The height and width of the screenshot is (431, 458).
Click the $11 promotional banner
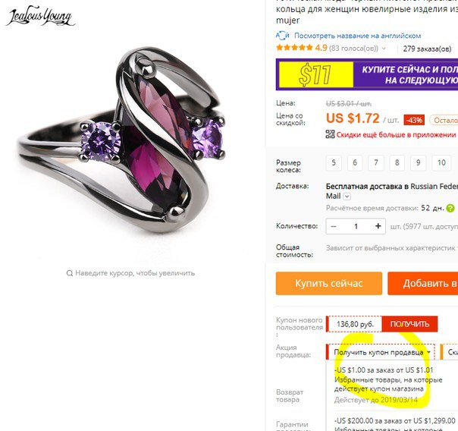(x=367, y=74)
